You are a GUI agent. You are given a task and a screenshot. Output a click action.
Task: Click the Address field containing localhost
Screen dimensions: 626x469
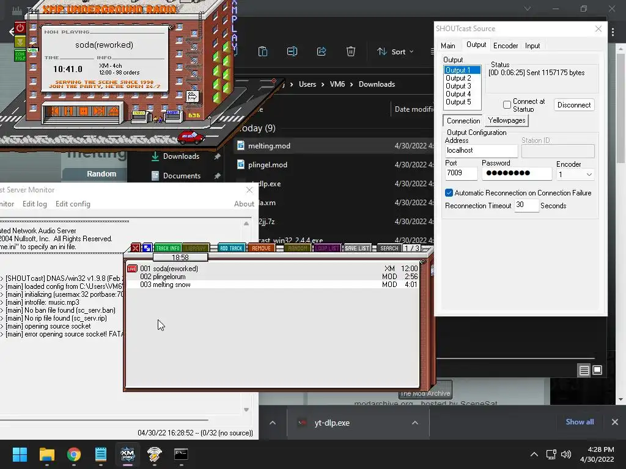coord(481,151)
